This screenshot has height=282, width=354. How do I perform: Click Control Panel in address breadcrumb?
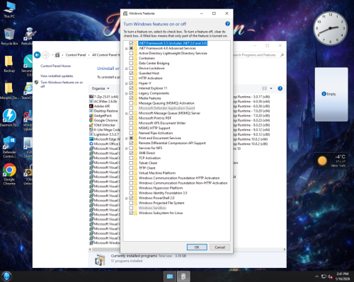76,55
